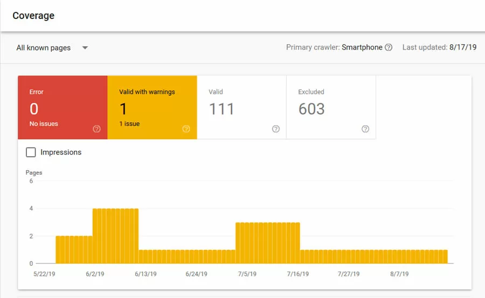
Task: Click help icon in Excluded card
Action: tap(365, 129)
